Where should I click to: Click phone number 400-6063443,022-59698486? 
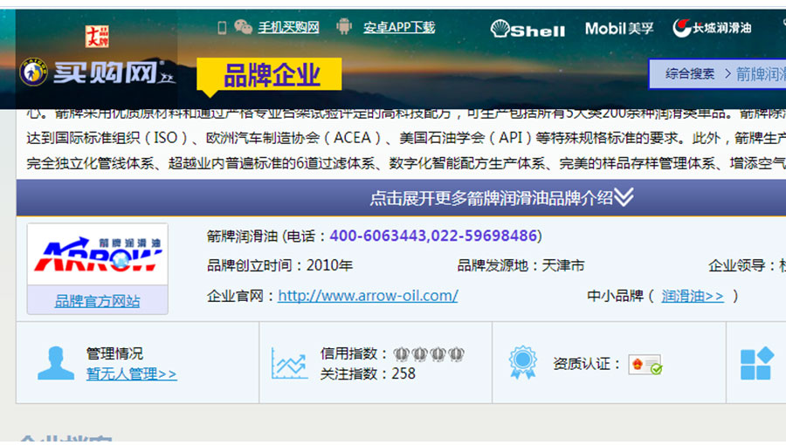pyautogui.click(x=433, y=236)
